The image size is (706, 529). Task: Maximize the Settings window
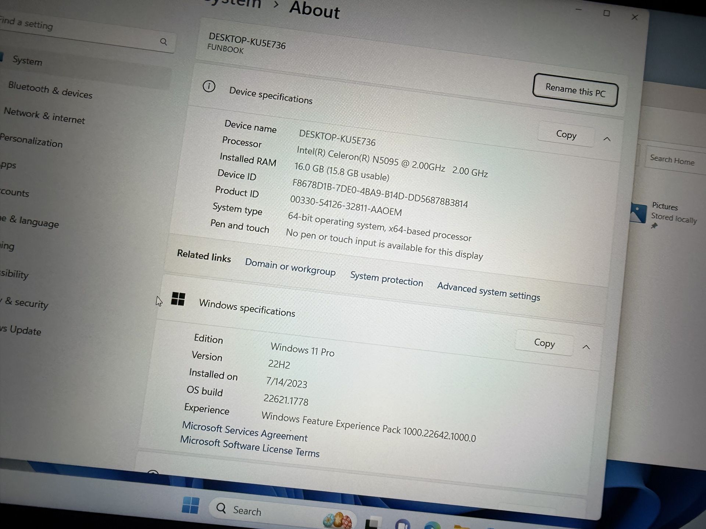pos(606,14)
